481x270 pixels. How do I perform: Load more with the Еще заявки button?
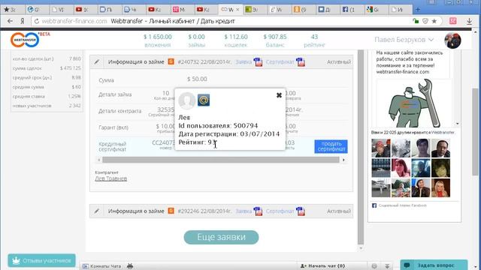pyautogui.click(x=221, y=237)
